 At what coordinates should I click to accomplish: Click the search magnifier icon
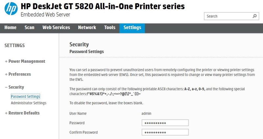coord(254,16)
